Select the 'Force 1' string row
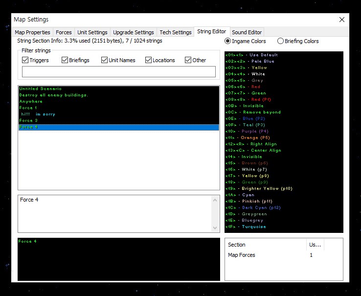361x296 pixels. tap(119, 108)
